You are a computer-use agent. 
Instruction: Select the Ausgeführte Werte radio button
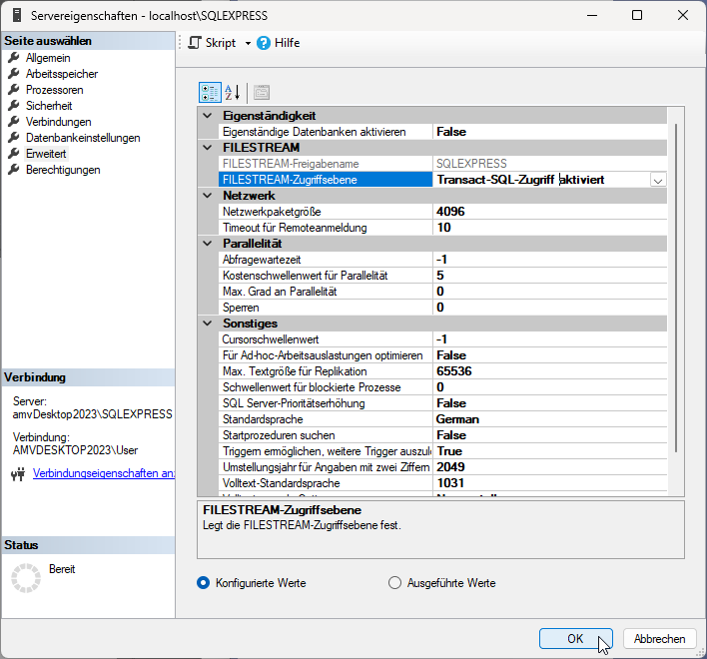tap(394, 583)
